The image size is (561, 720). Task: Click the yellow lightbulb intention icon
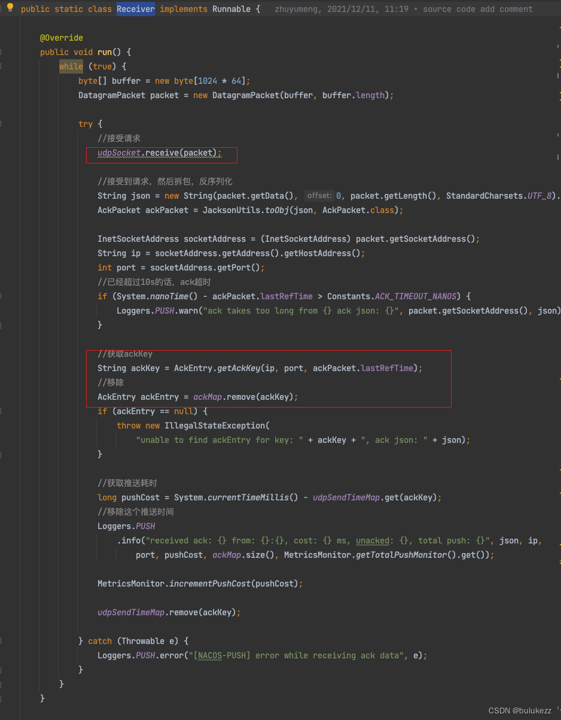[10, 8]
